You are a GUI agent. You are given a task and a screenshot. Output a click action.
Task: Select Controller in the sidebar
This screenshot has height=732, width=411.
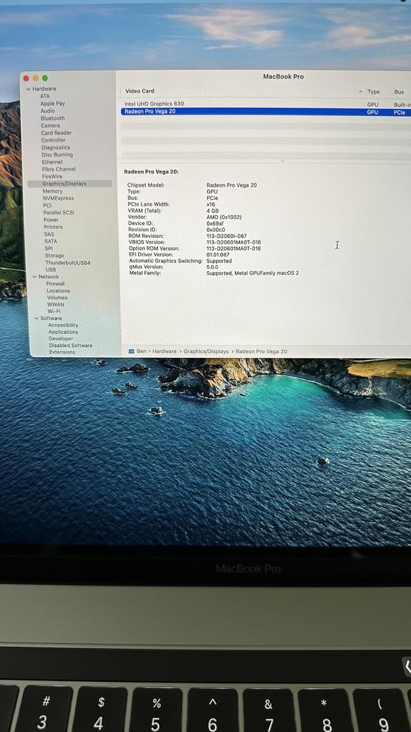(x=53, y=140)
